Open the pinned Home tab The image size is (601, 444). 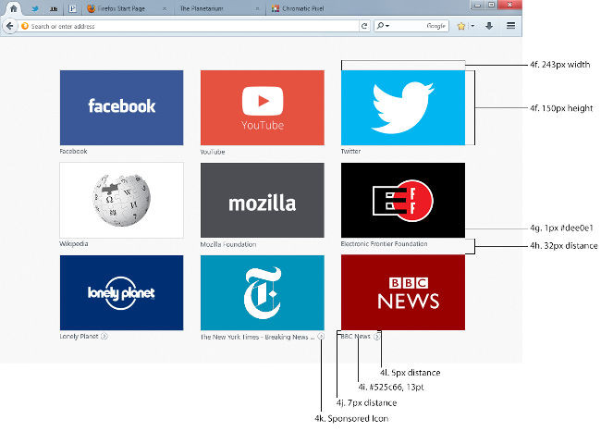click(14, 8)
